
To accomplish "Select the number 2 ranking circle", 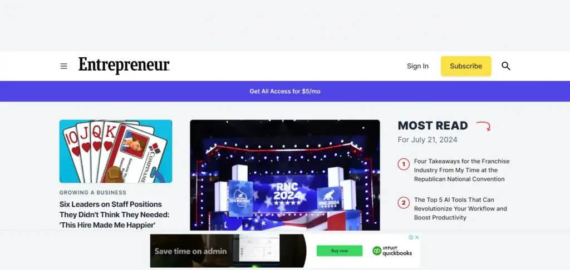I will click(404, 202).
